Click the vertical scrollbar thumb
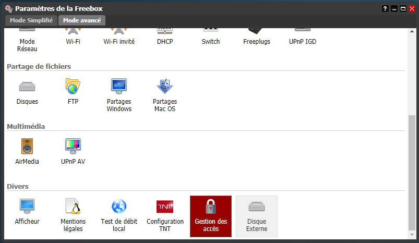This screenshot has width=419, height=243. (412, 172)
